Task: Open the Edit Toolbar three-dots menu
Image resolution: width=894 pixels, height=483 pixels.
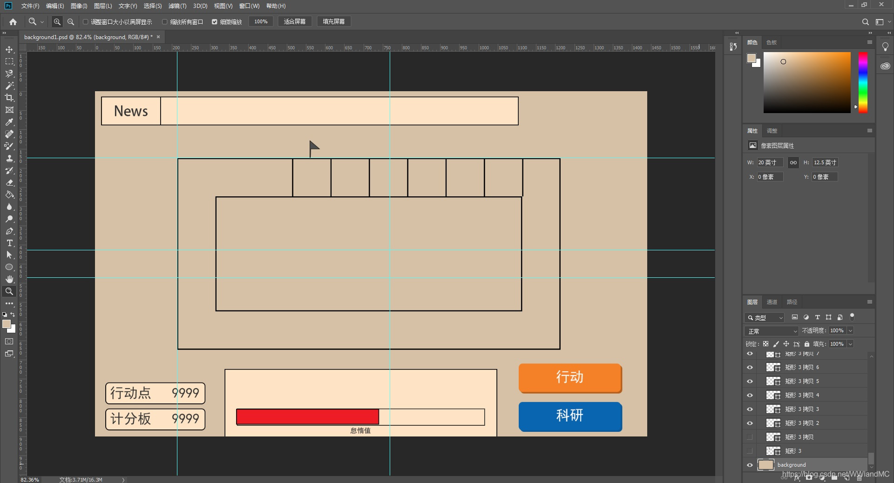Action: pos(9,303)
